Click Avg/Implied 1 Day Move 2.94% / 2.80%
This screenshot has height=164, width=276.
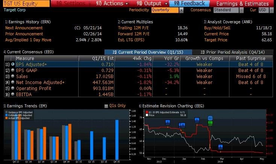[x=89, y=40]
